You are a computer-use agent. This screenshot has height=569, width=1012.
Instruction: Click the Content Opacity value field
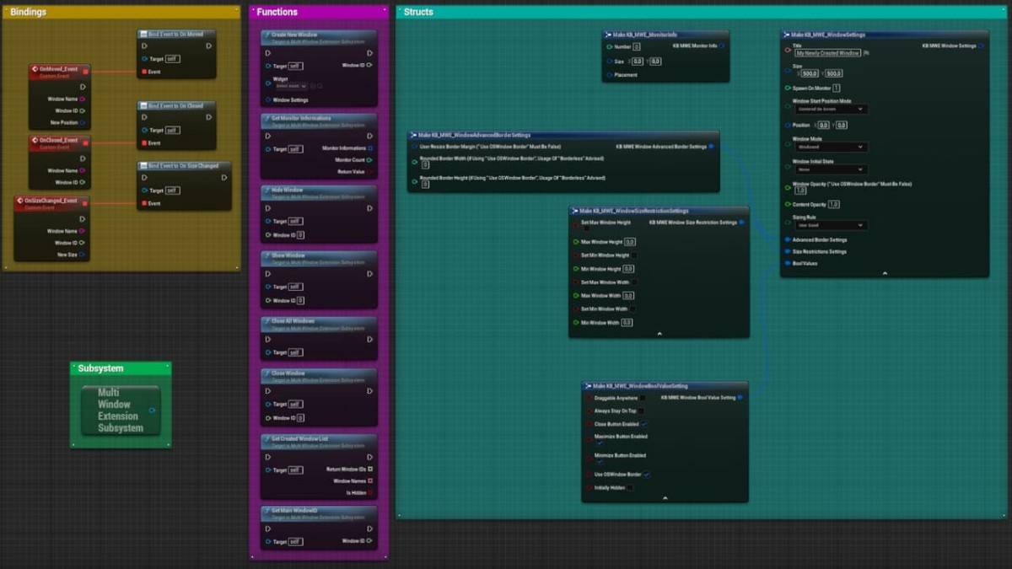pos(833,205)
